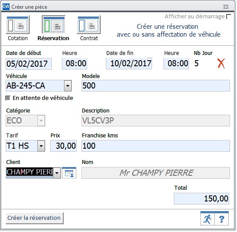Expand the Véhicule dropdown list
The width and height of the screenshot is (237, 232).
pyautogui.click(x=68, y=86)
